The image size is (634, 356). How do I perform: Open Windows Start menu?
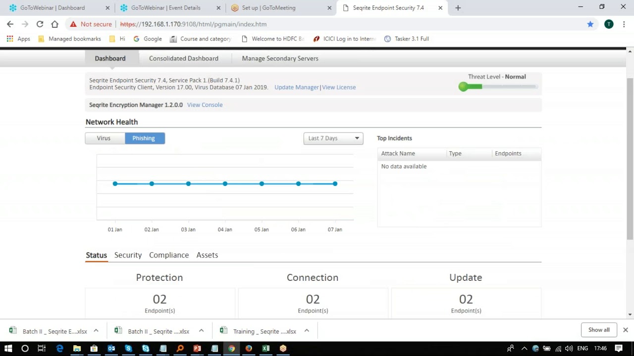click(x=8, y=348)
